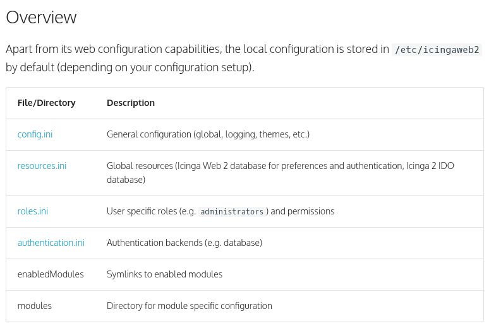Image resolution: width=489 pixels, height=326 pixels.
Task: Click the intro sentence about web configuration capabilities
Action: (197, 49)
